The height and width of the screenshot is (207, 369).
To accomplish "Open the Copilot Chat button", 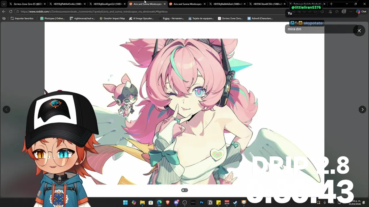I will click(361, 11).
